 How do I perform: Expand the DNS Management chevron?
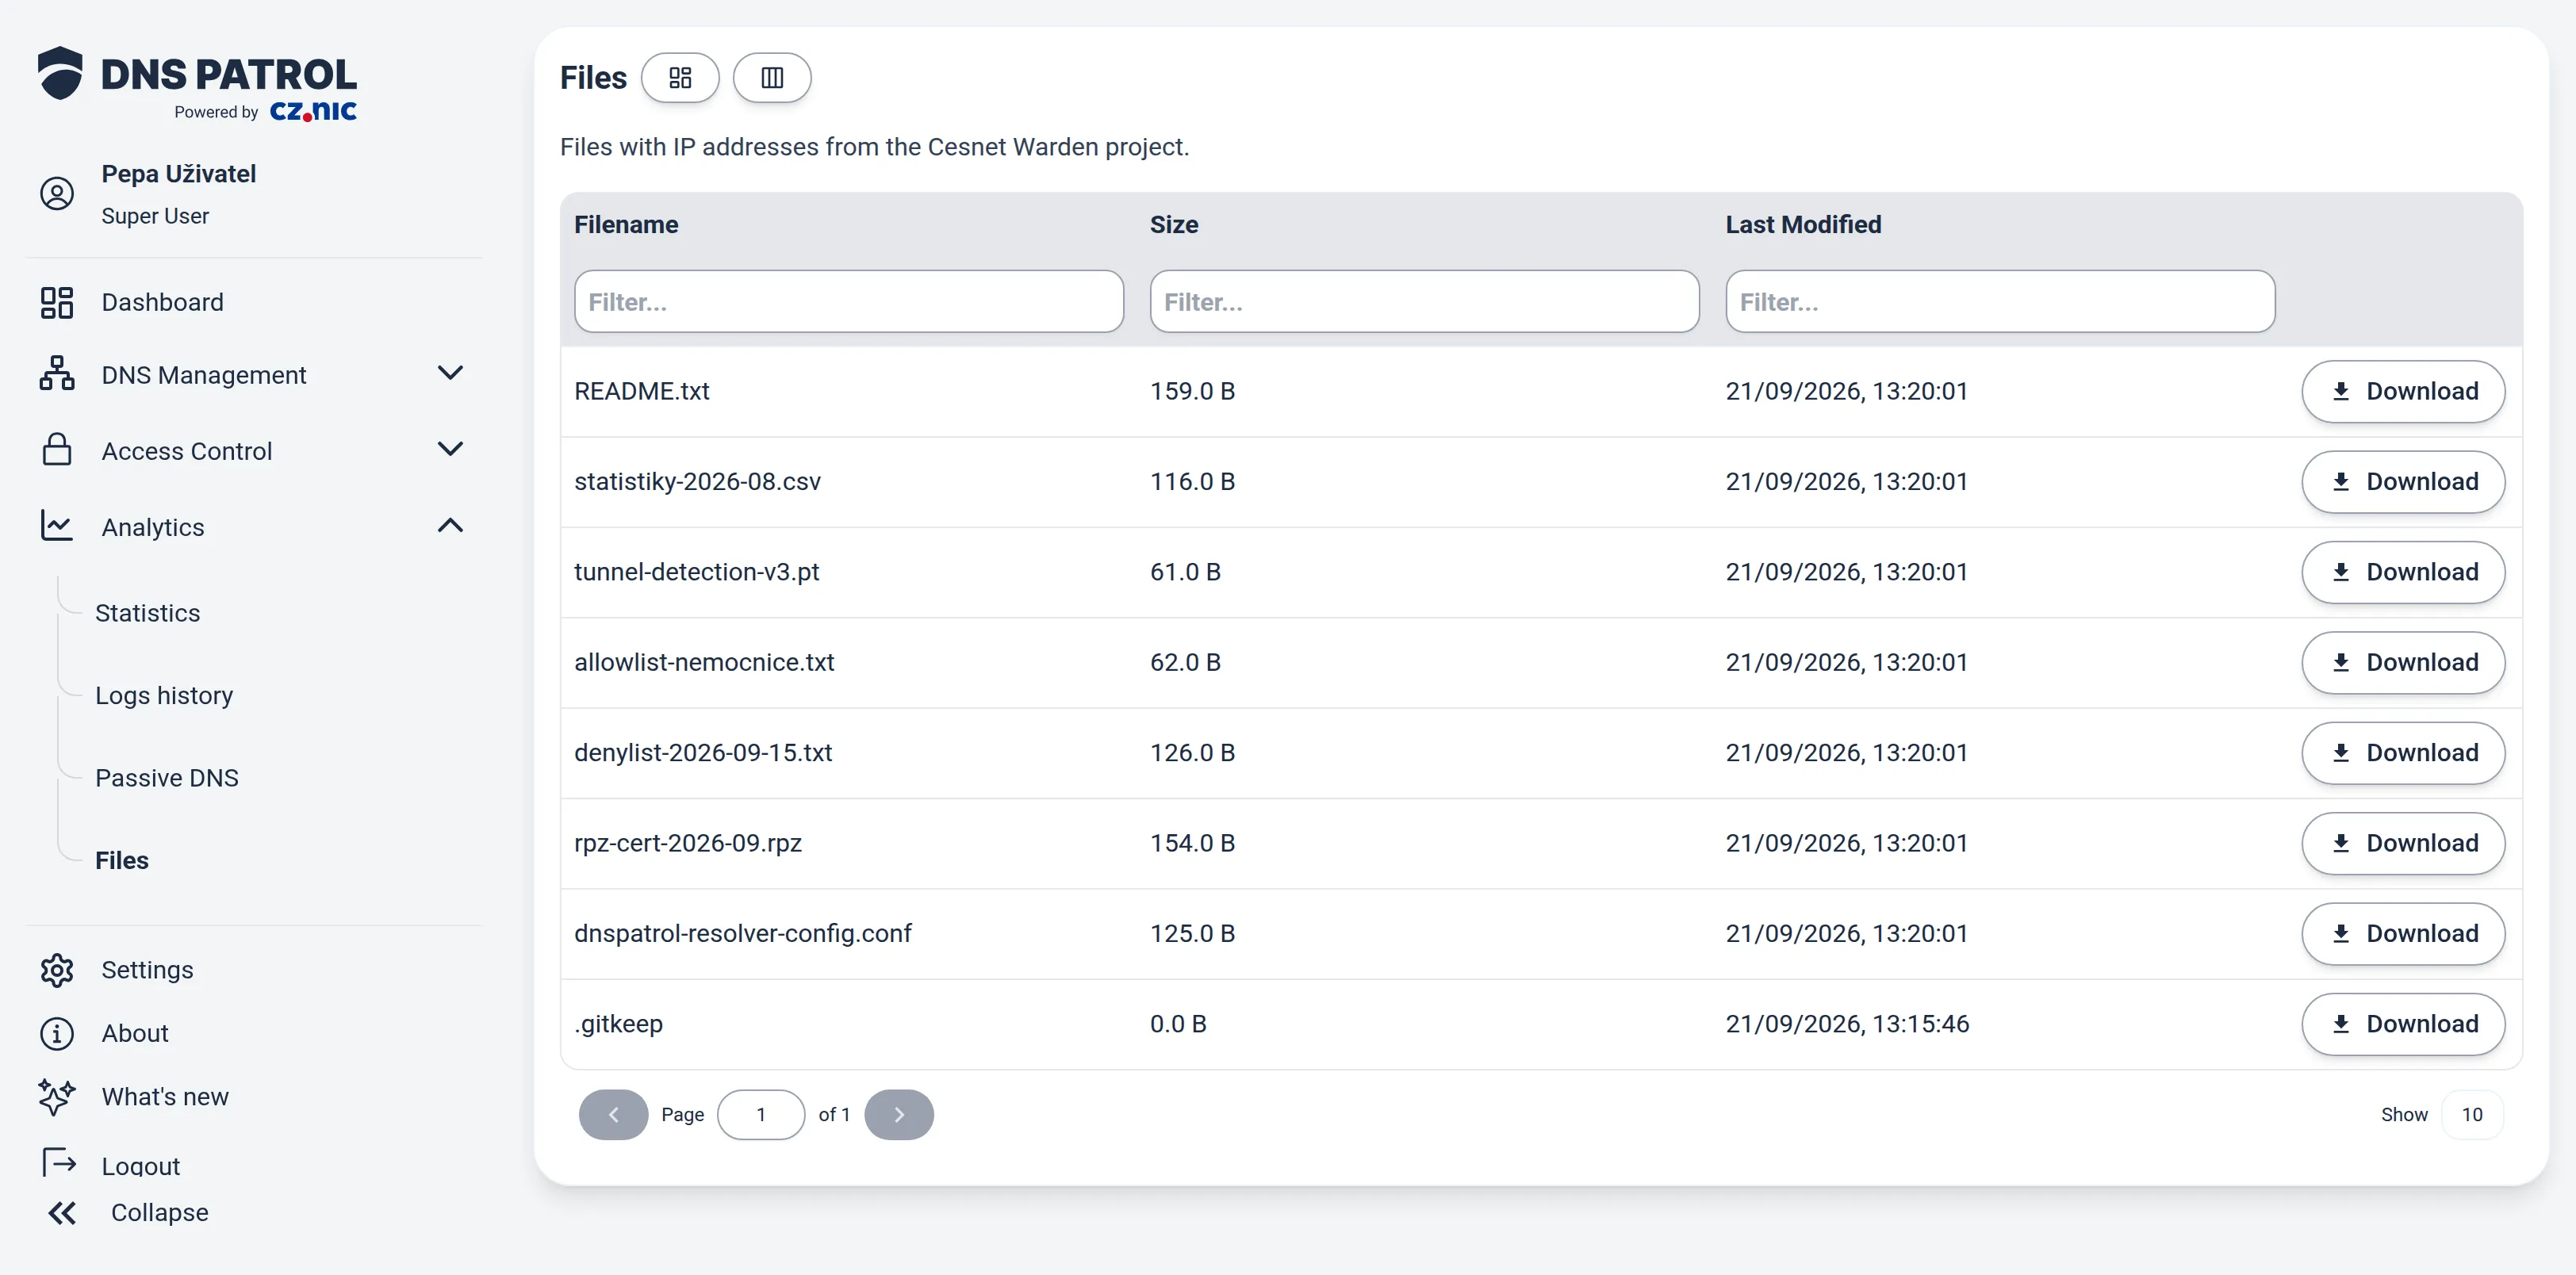click(451, 373)
